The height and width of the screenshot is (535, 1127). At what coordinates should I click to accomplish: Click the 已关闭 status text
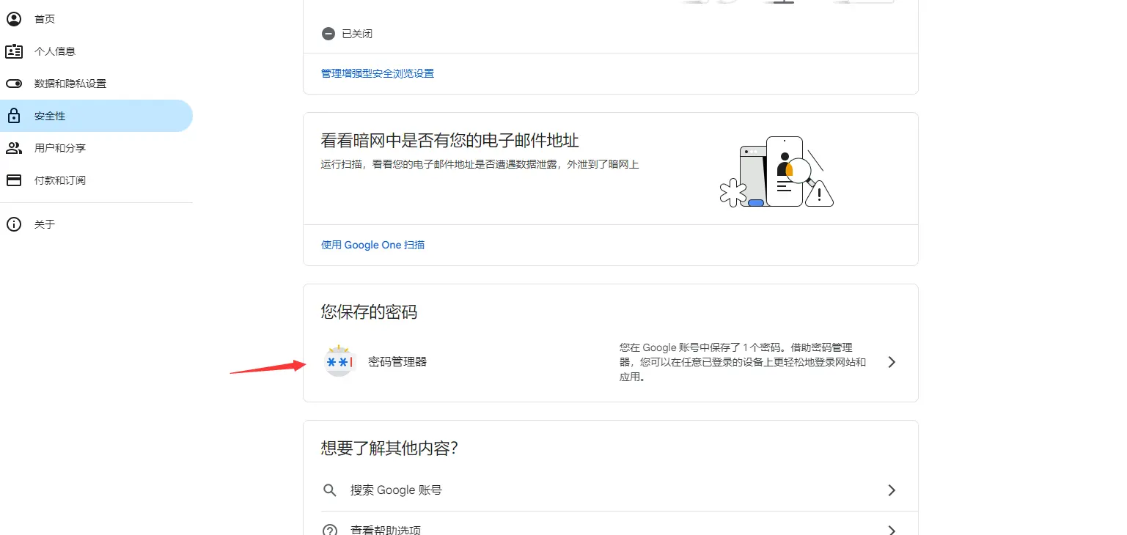click(358, 34)
